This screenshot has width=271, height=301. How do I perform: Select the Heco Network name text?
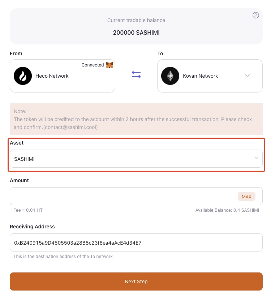coord(52,76)
